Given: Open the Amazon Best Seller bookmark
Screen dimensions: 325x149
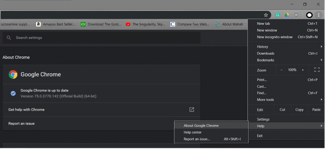Looking at the screenshot, I should (56, 24).
